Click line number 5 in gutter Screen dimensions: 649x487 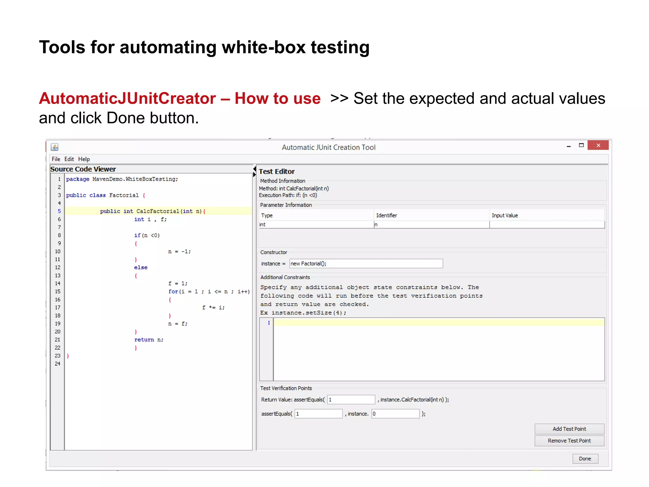59,211
